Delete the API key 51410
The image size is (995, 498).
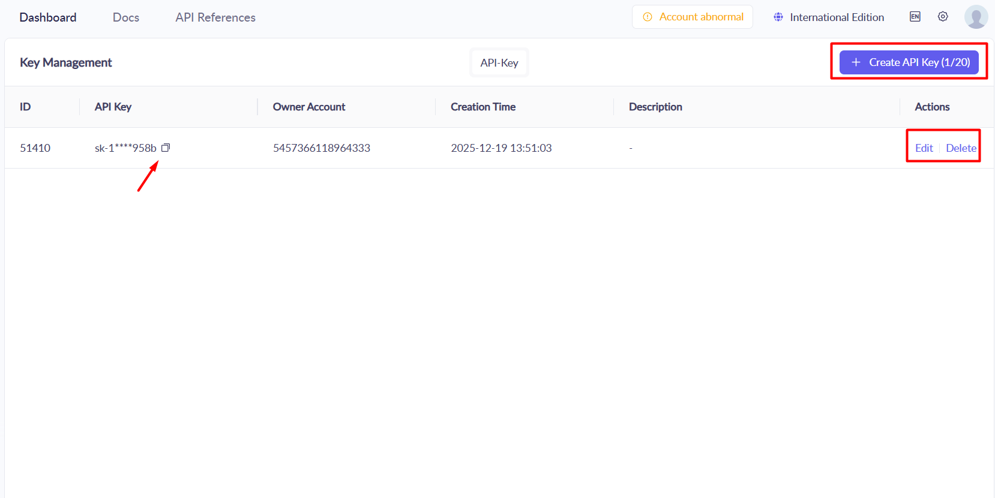961,148
